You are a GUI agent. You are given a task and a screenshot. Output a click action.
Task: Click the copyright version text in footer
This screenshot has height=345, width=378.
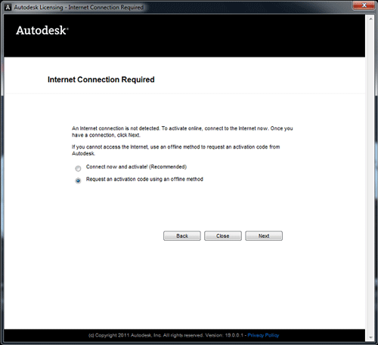(x=166, y=335)
